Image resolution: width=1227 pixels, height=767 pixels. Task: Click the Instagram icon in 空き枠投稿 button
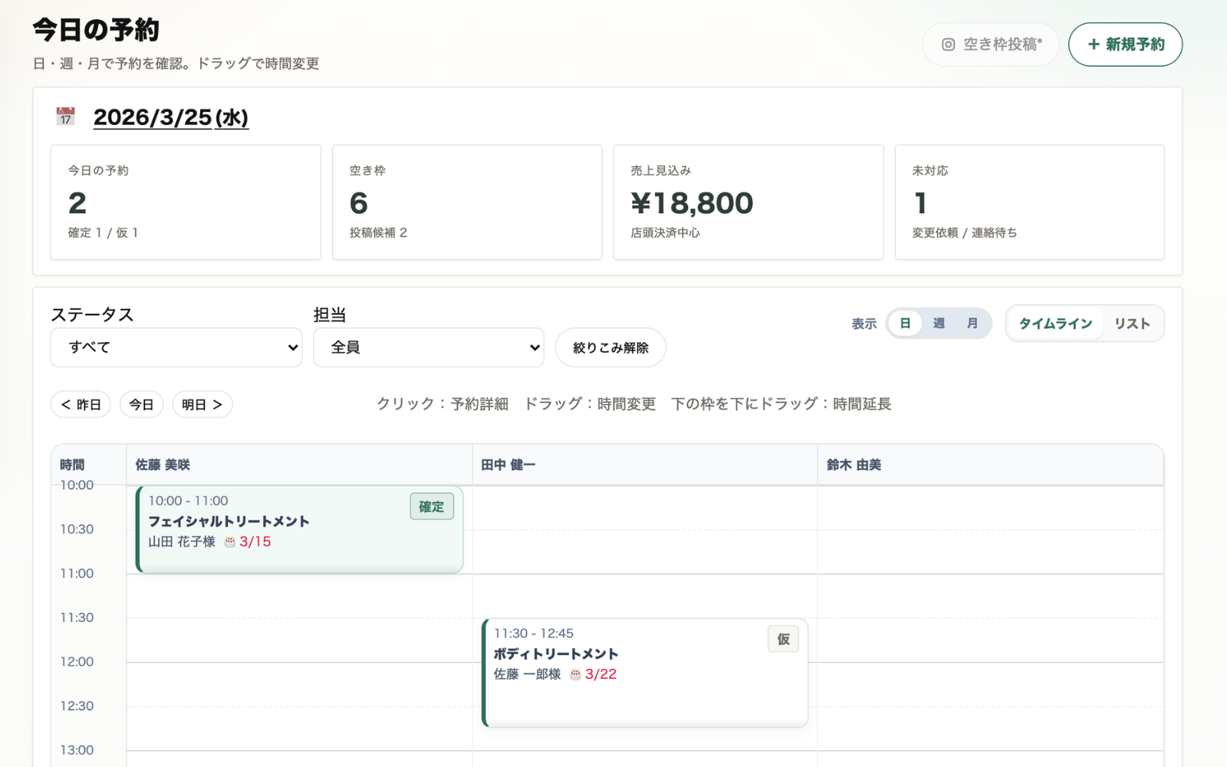click(x=949, y=44)
